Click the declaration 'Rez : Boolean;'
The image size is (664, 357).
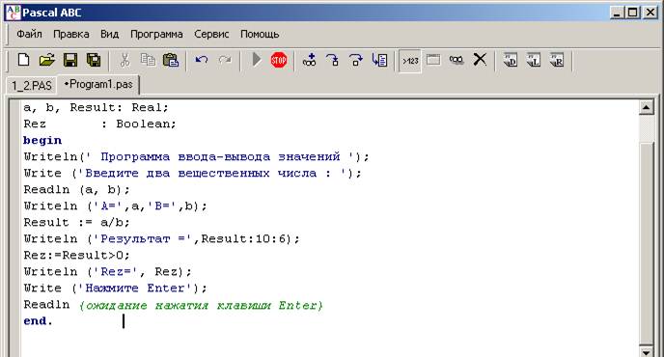click(99, 124)
